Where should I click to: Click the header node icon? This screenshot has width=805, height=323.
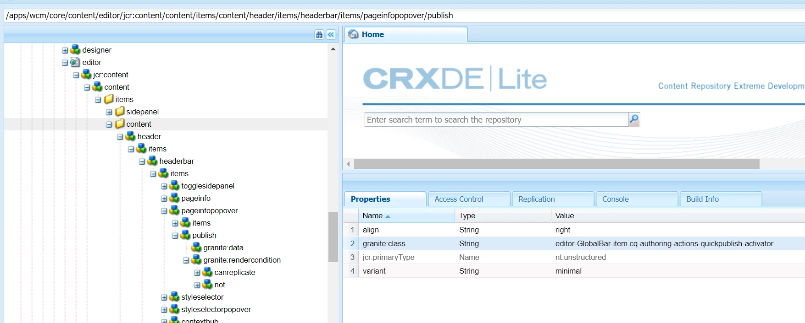[131, 136]
